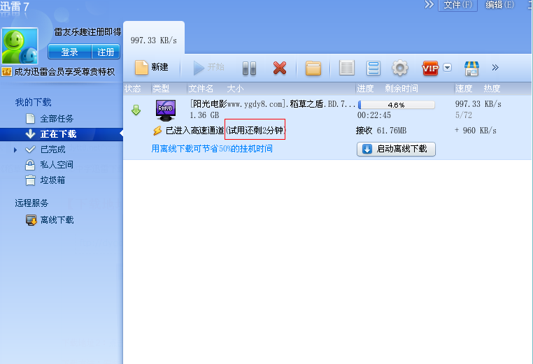Image resolution: width=533 pixels, height=364 pixels.
Task: Sort by the 大小 column header
Action: click(235, 89)
